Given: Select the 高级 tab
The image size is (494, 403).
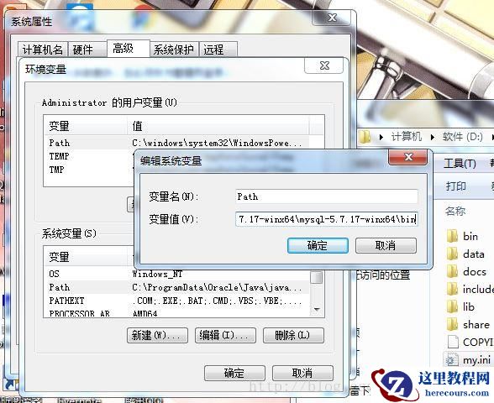Looking at the screenshot, I should click(128, 49).
